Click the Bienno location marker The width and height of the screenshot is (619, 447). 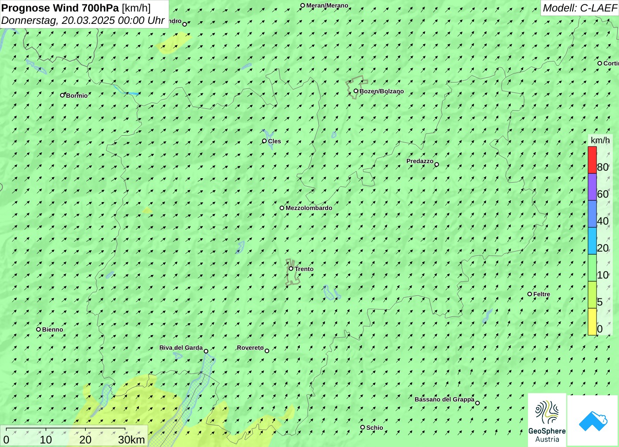coord(38,329)
